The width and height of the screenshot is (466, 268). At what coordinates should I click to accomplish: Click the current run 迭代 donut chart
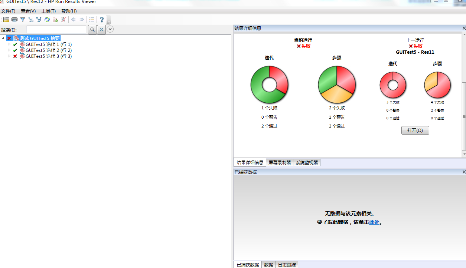(269, 85)
